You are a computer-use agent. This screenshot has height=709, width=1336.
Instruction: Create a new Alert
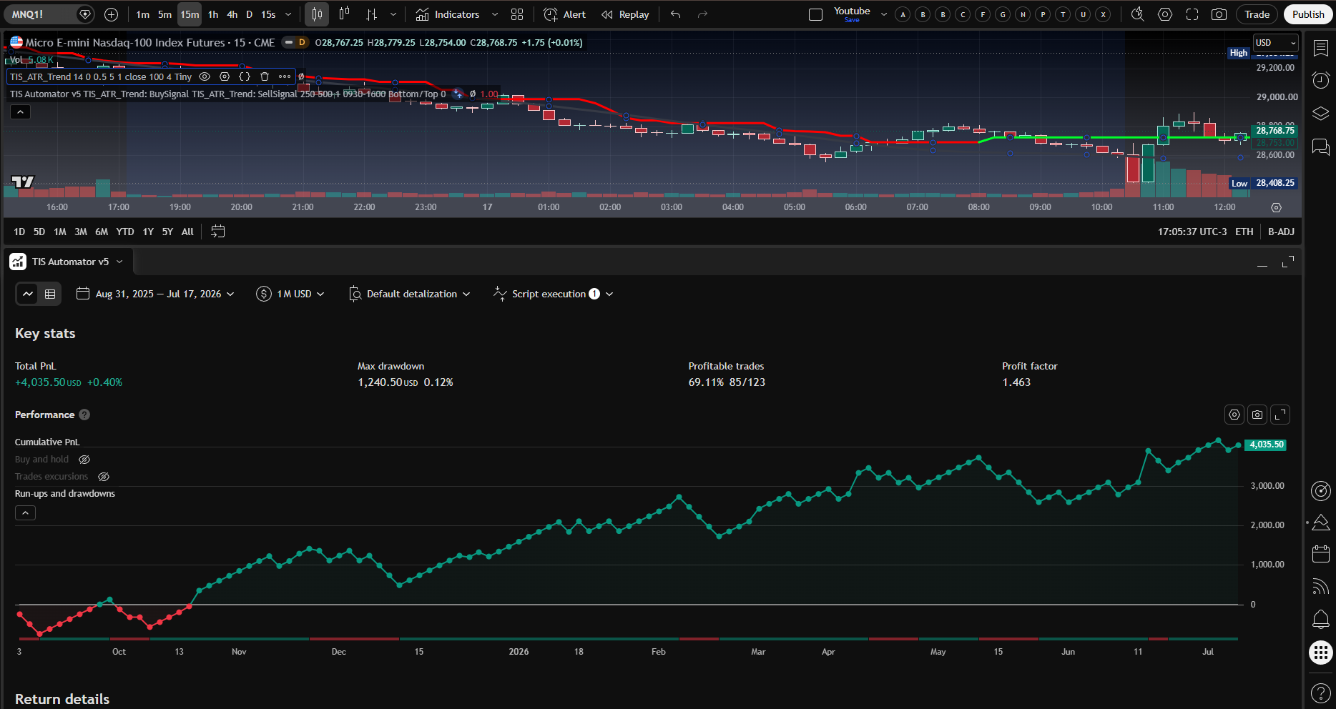point(564,14)
